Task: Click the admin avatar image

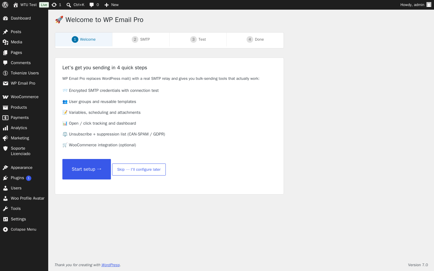Action: point(429,5)
